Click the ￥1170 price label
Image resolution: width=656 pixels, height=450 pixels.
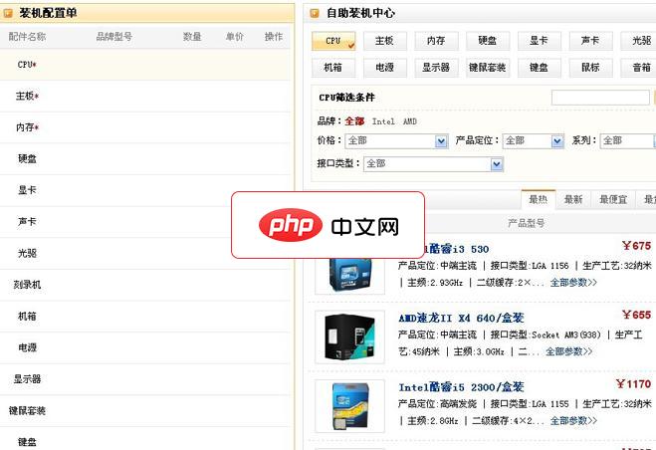point(633,384)
